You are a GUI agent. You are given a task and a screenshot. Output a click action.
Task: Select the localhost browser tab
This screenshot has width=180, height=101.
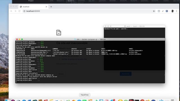tap(33, 7)
